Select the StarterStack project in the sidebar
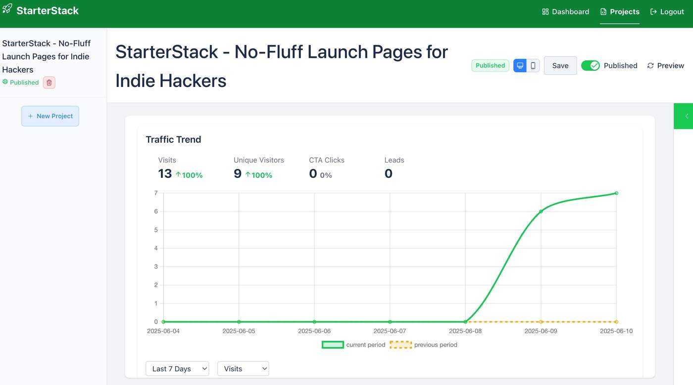Image resolution: width=693 pixels, height=385 pixels. [x=47, y=56]
